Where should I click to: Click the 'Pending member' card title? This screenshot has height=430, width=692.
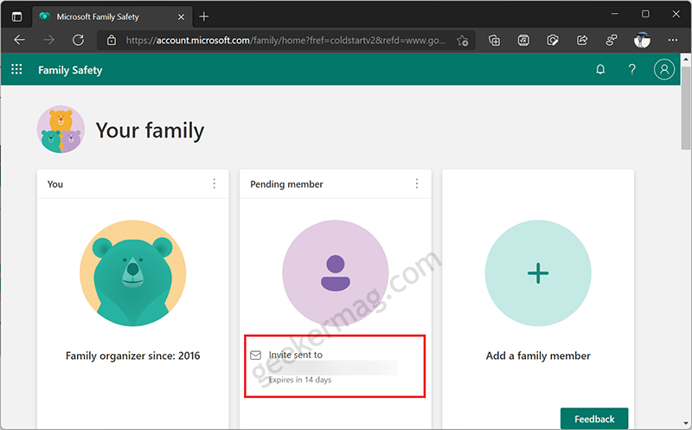pyautogui.click(x=286, y=184)
